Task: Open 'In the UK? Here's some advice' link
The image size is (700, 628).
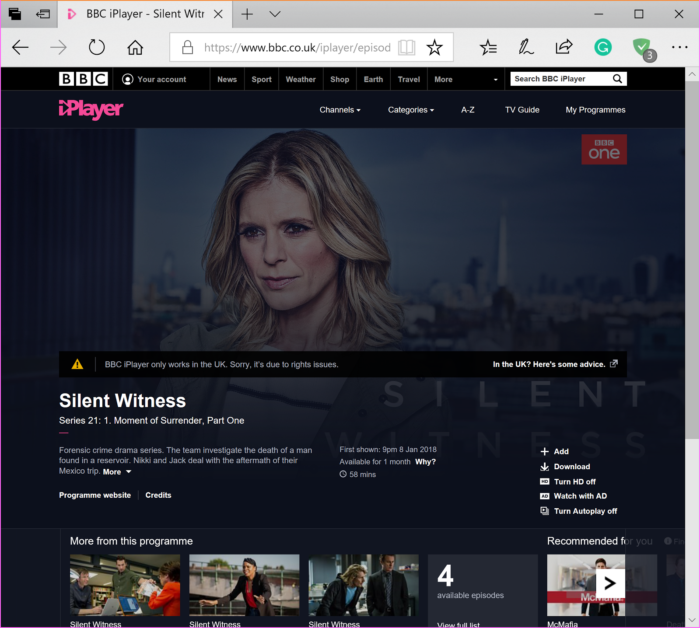Action: coord(555,364)
